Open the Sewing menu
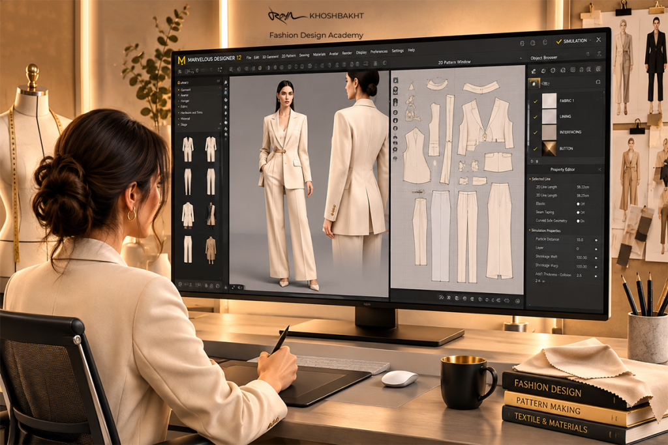The width and height of the screenshot is (668, 445). point(304,55)
